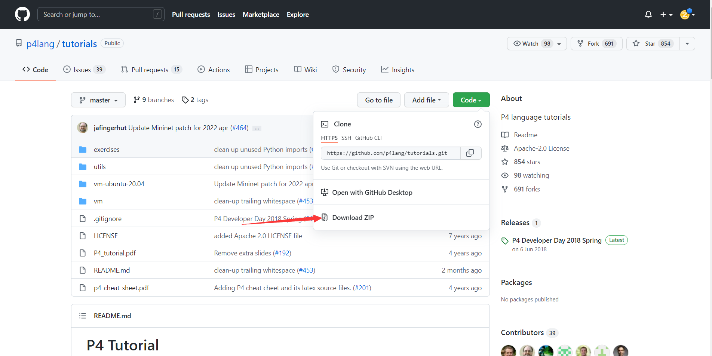This screenshot has height=356, width=712.
Task: Switch to the Wiki tab
Action: (x=305, y=70)
